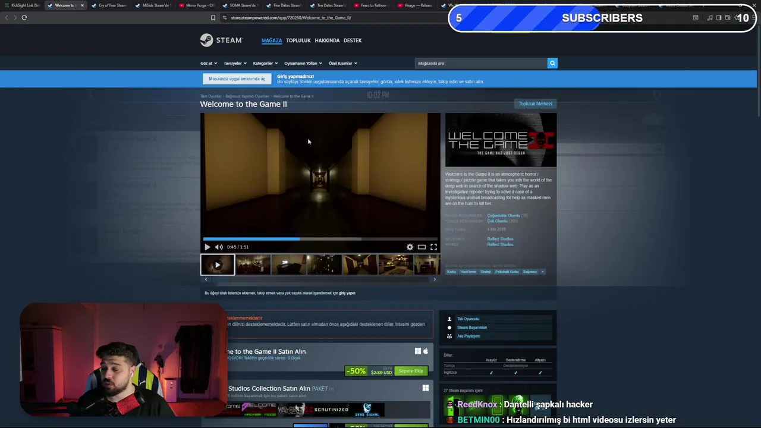Open the video settings gear

(410, 247)
